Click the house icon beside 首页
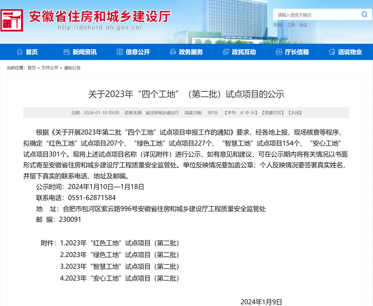The width and height of the screenshot is (373, 306). click(x=20, y=52)
